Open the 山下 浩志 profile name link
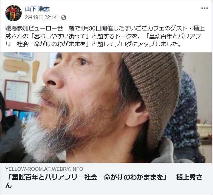Viewport: 213px width, 195px height. [x=37, y=9]
